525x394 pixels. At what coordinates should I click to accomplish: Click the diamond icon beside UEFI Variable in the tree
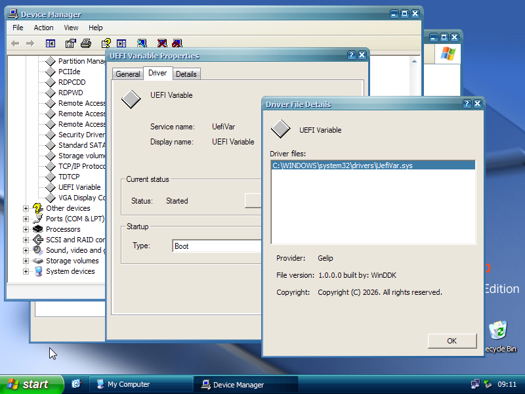pyautogui.click(x=51, y=187)
